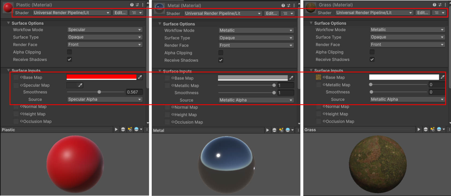Change Plastic preview mesh shape
The width and height of the screenshot is (451, 196).
123,130
